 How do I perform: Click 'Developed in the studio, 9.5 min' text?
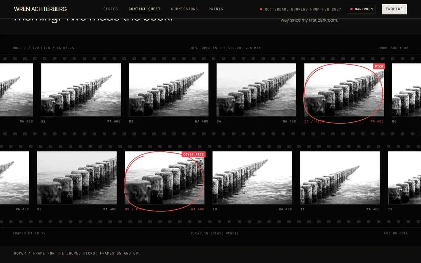[x=226, y=48]
